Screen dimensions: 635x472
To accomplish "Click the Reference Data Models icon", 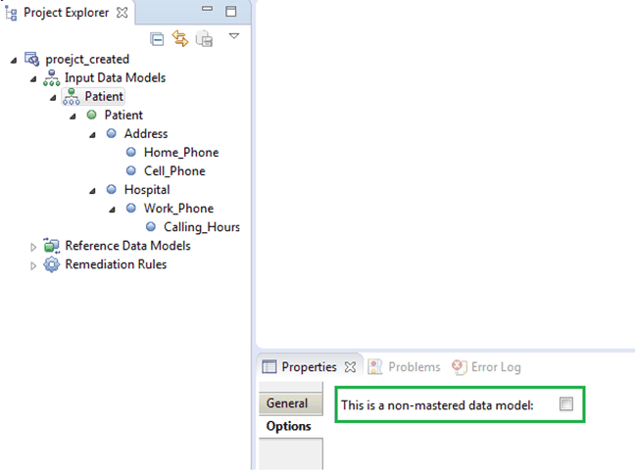I will pos(51,246).
